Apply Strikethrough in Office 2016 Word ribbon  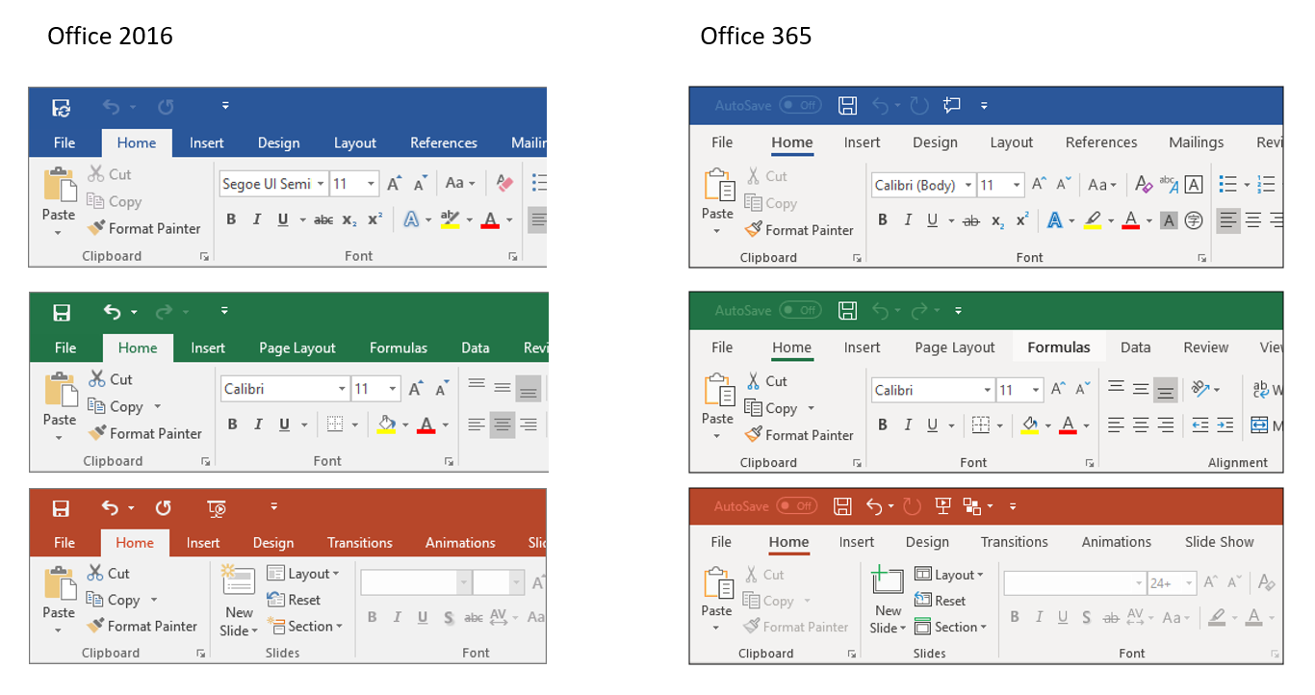(x=323, y=219)
